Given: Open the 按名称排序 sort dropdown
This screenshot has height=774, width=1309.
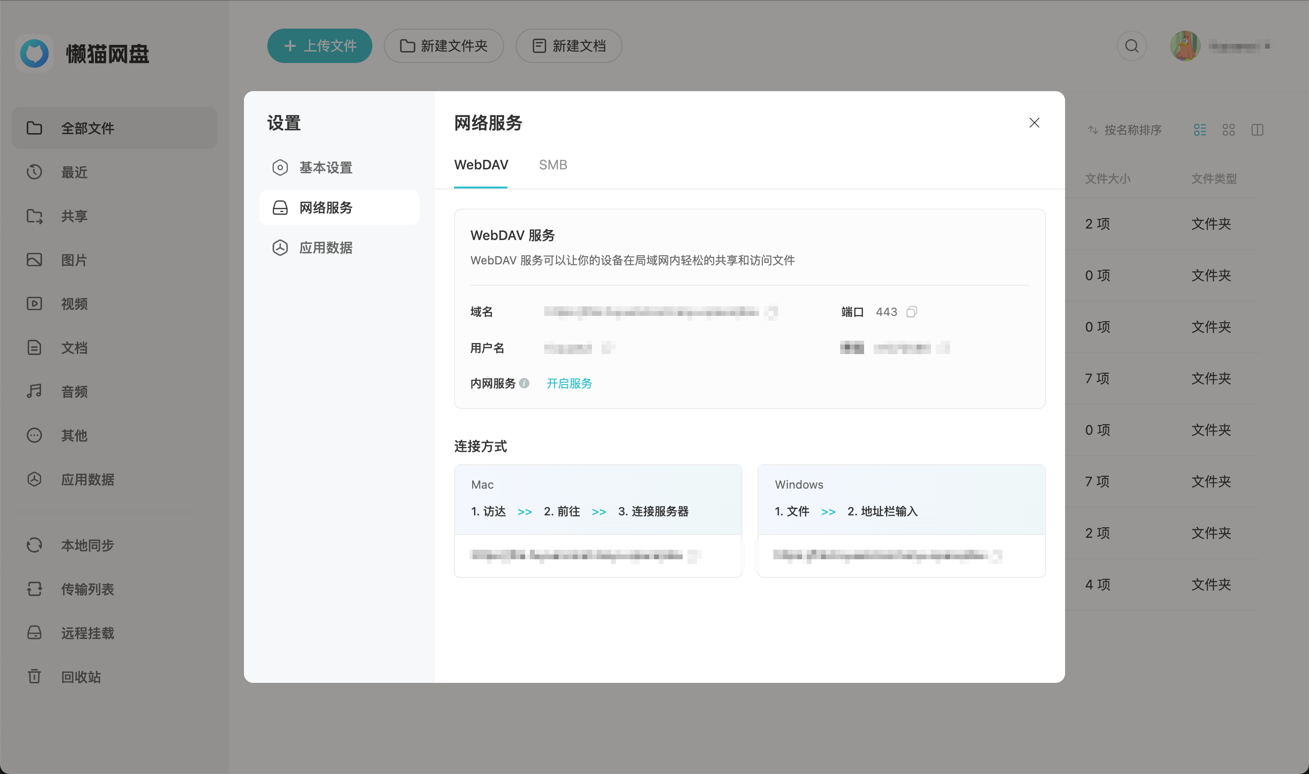Looking at the screenshot, I should click(1124, 130).
